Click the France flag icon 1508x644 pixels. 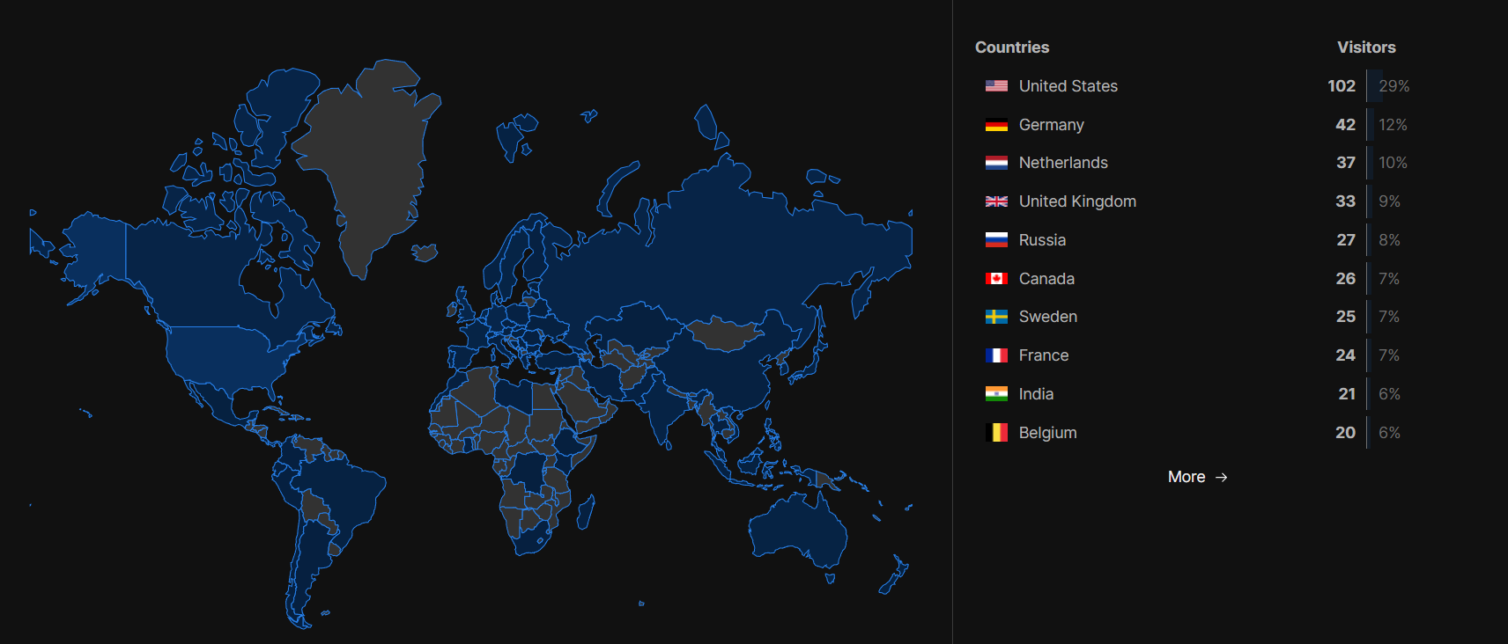(x=996, y=355)
